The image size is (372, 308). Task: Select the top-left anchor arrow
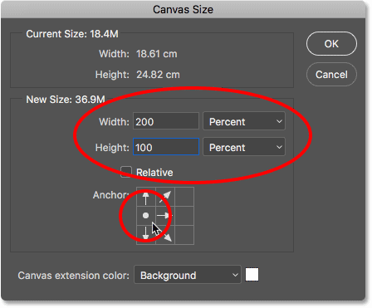click(x=146, y=197)
